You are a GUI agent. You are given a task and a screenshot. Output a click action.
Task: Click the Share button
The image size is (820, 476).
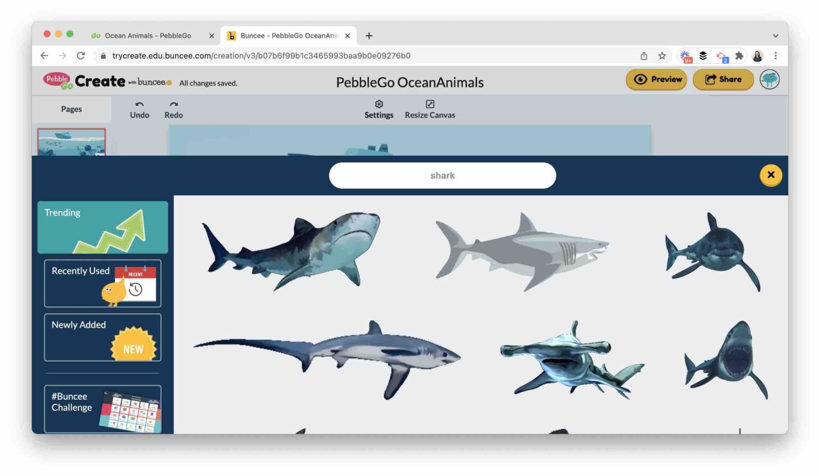click(723, 80)
